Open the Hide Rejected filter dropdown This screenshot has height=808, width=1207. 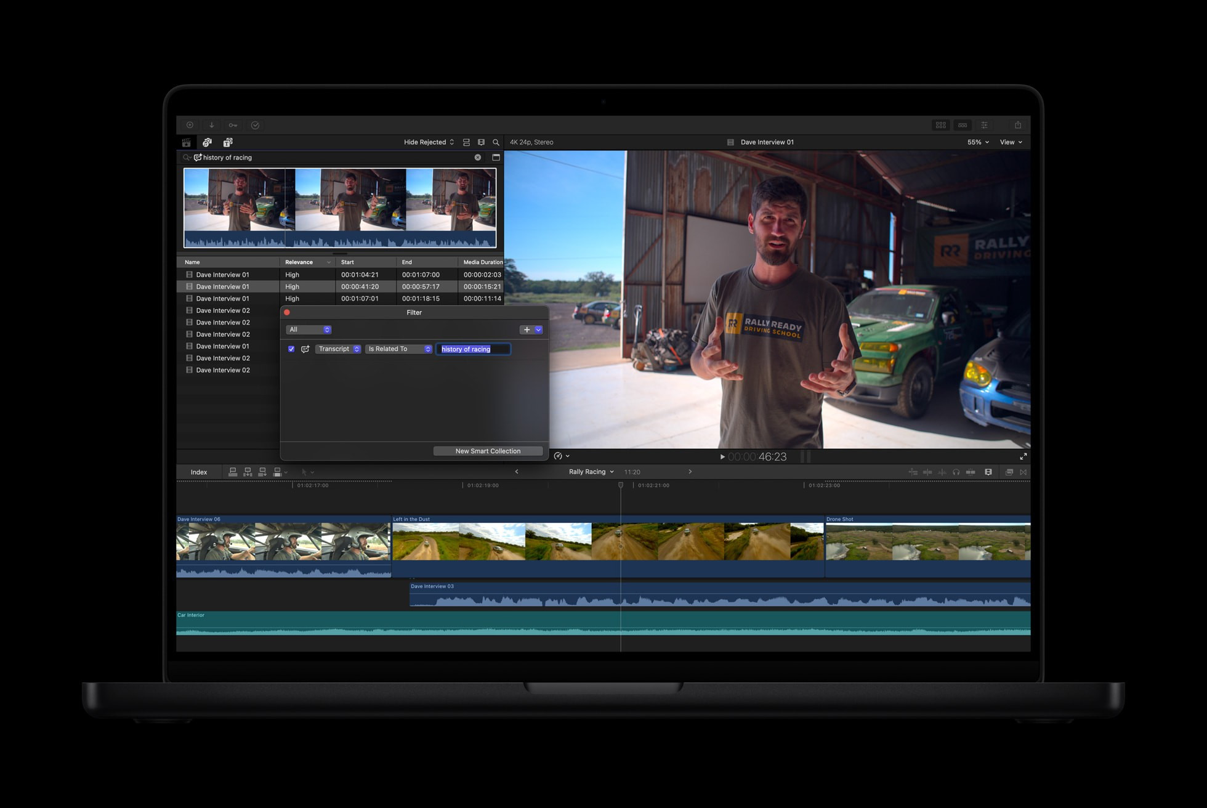[428, 142]
